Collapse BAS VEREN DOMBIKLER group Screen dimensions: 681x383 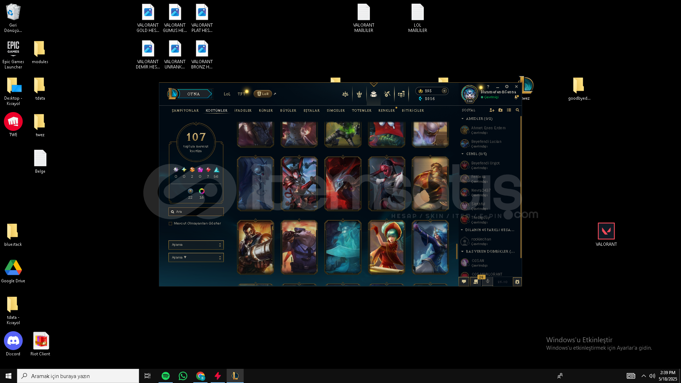(463, 251)
